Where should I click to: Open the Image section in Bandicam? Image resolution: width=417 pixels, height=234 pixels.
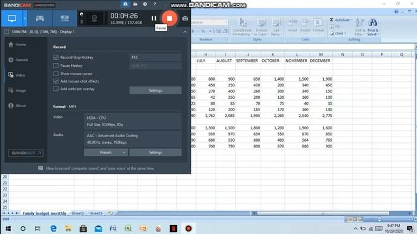coord(17,90)
